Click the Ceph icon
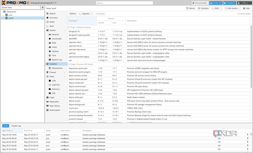Image resolution: width=253 pixels, height=153 pixels. click(x=48, y=97)
